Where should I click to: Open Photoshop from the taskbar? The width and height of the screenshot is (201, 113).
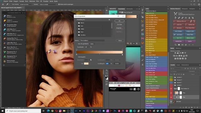[x=72, y=111]
